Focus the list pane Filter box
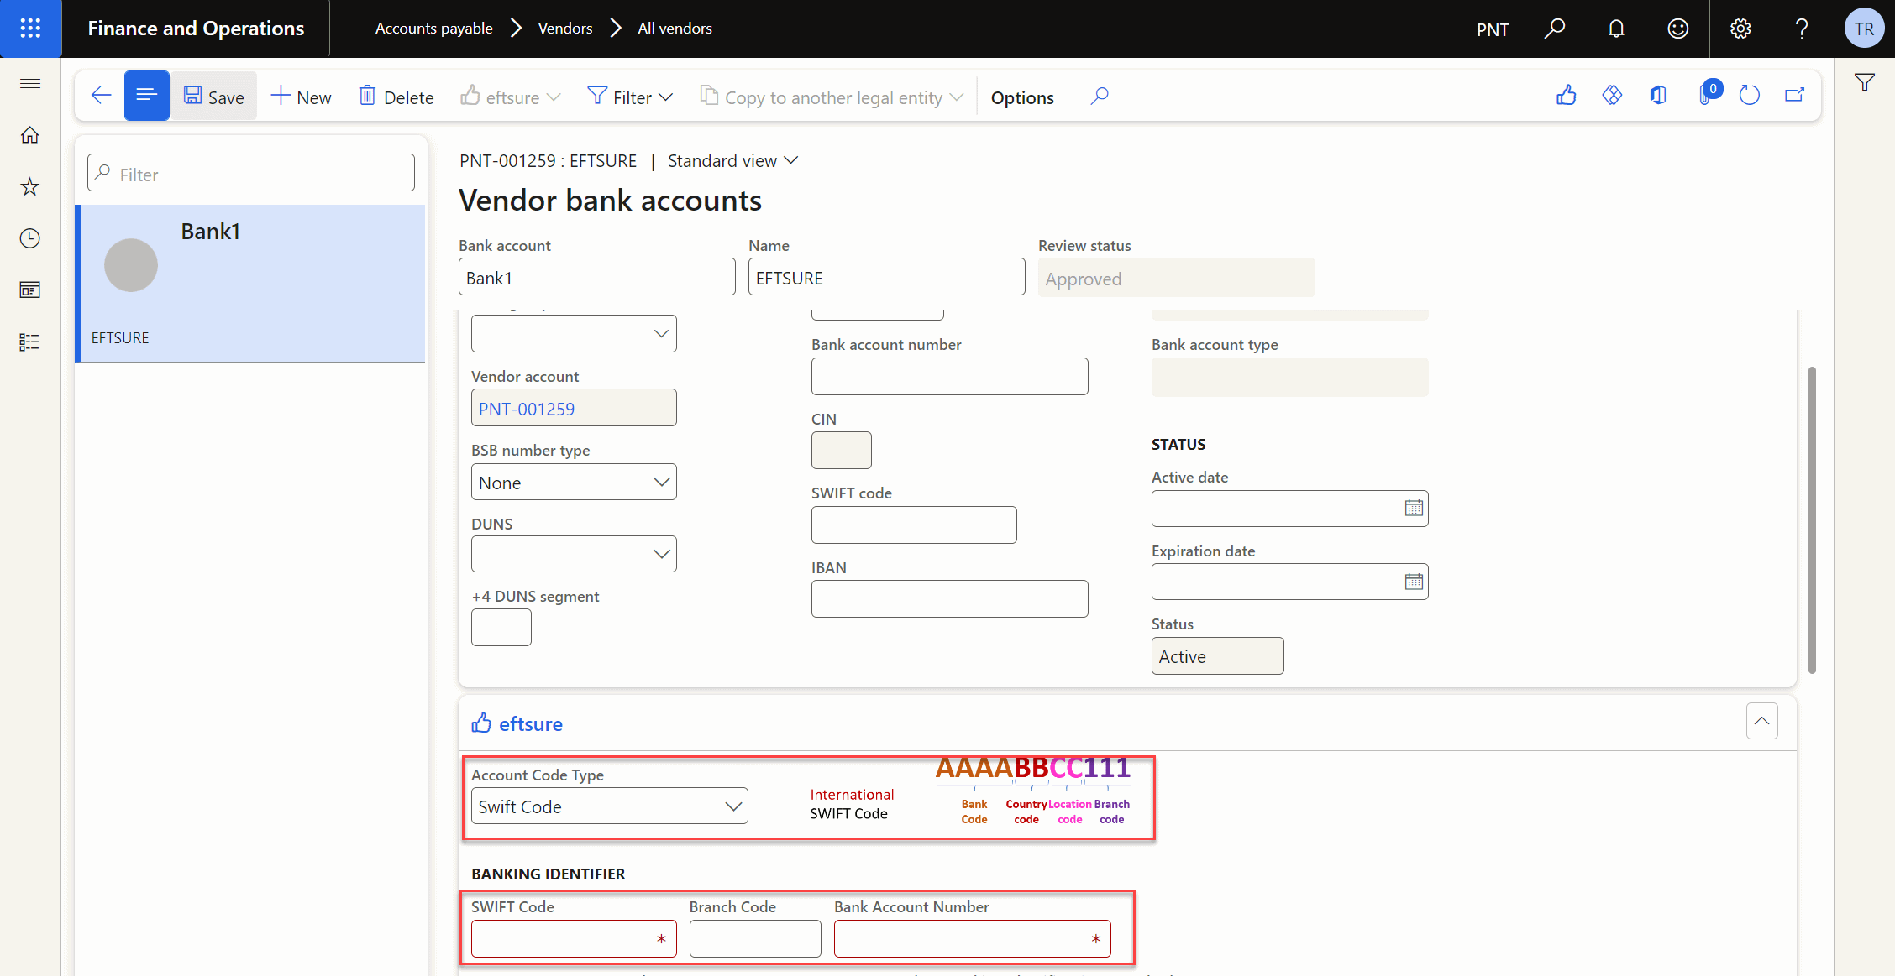Viewport: 1895px width, 976px height. (251, 173)
